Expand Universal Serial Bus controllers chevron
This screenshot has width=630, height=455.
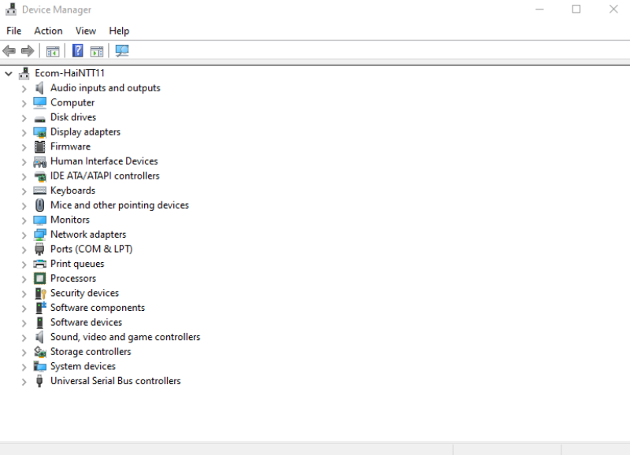coord(24,382)
